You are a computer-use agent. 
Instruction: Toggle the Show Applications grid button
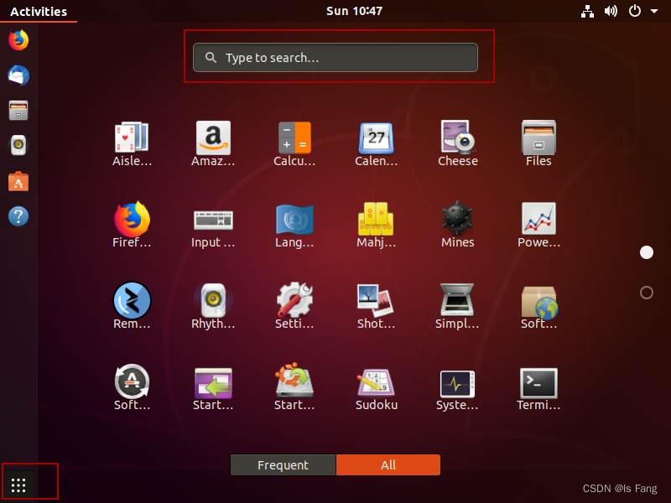click(18, 485)
